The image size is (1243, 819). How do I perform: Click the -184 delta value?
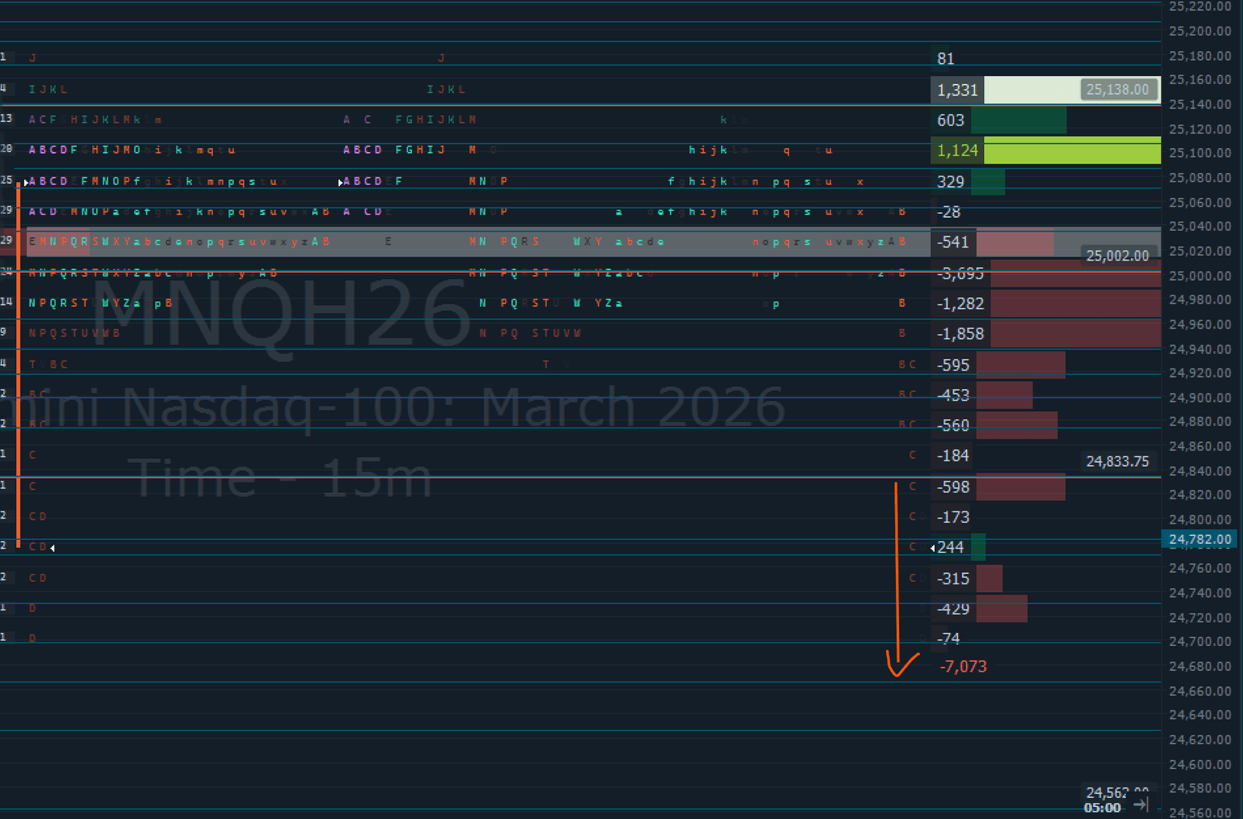tap(952, 456)
